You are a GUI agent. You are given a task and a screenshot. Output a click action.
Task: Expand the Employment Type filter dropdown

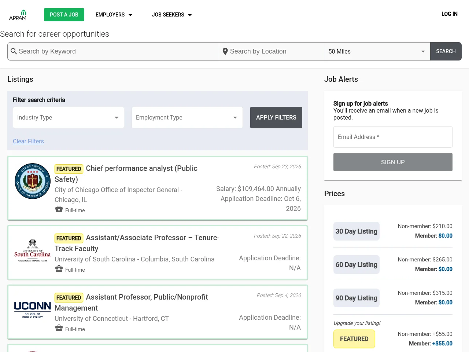pos(187,117)
